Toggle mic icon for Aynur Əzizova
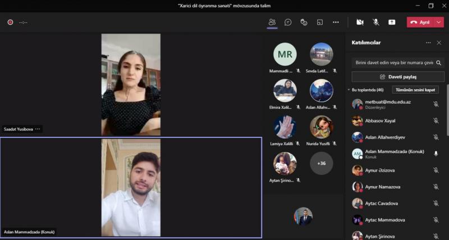This screenshot has height=240, width=449. click(436, 170)
